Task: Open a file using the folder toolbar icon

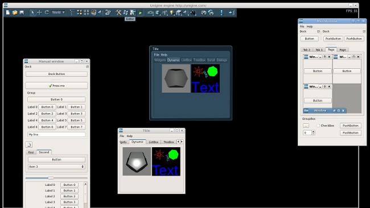Action: coord(15,13)
